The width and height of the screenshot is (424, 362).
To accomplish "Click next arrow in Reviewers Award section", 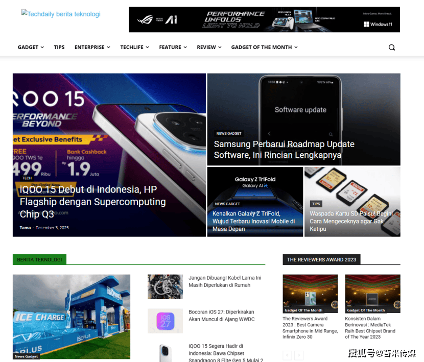I will click(x=299, y=355).
